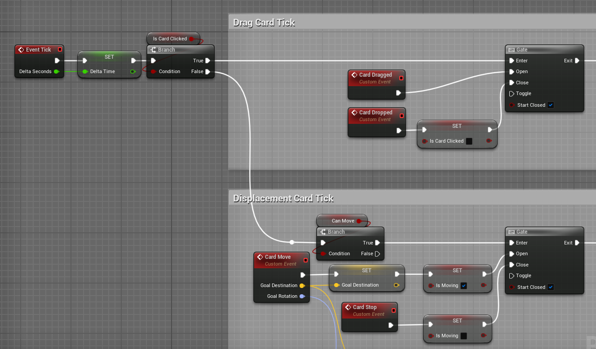Click the Card Move event's Goal Destination pin
Screen dimensions: 596x349
[x=302, y=285]
